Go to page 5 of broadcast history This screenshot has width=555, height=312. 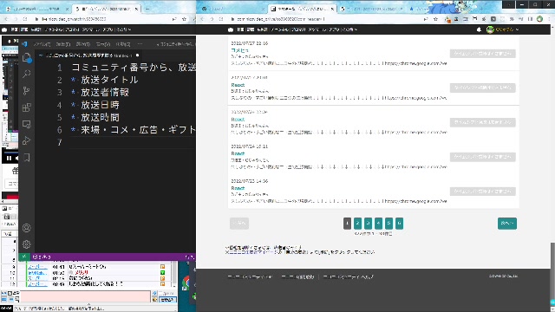click(x=389, y=224)
